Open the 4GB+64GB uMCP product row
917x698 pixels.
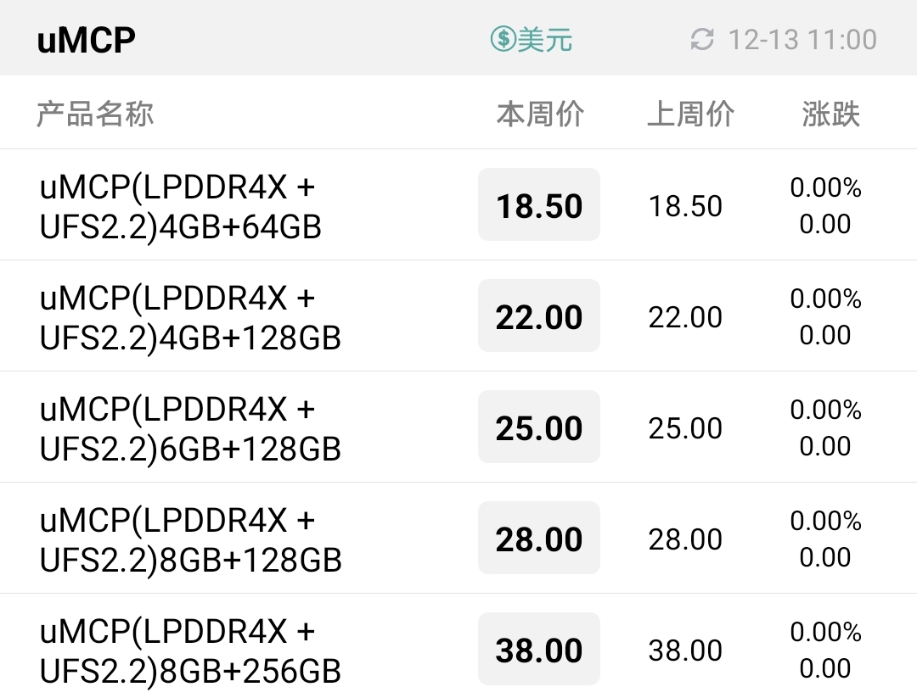click(x=458, y=205)
